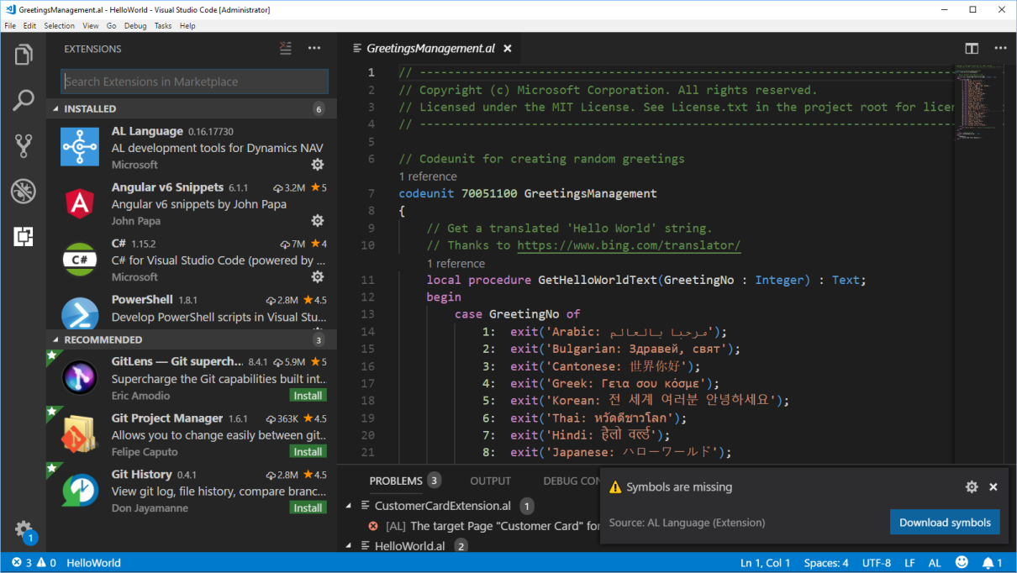Open the File menu

(10, 26)
